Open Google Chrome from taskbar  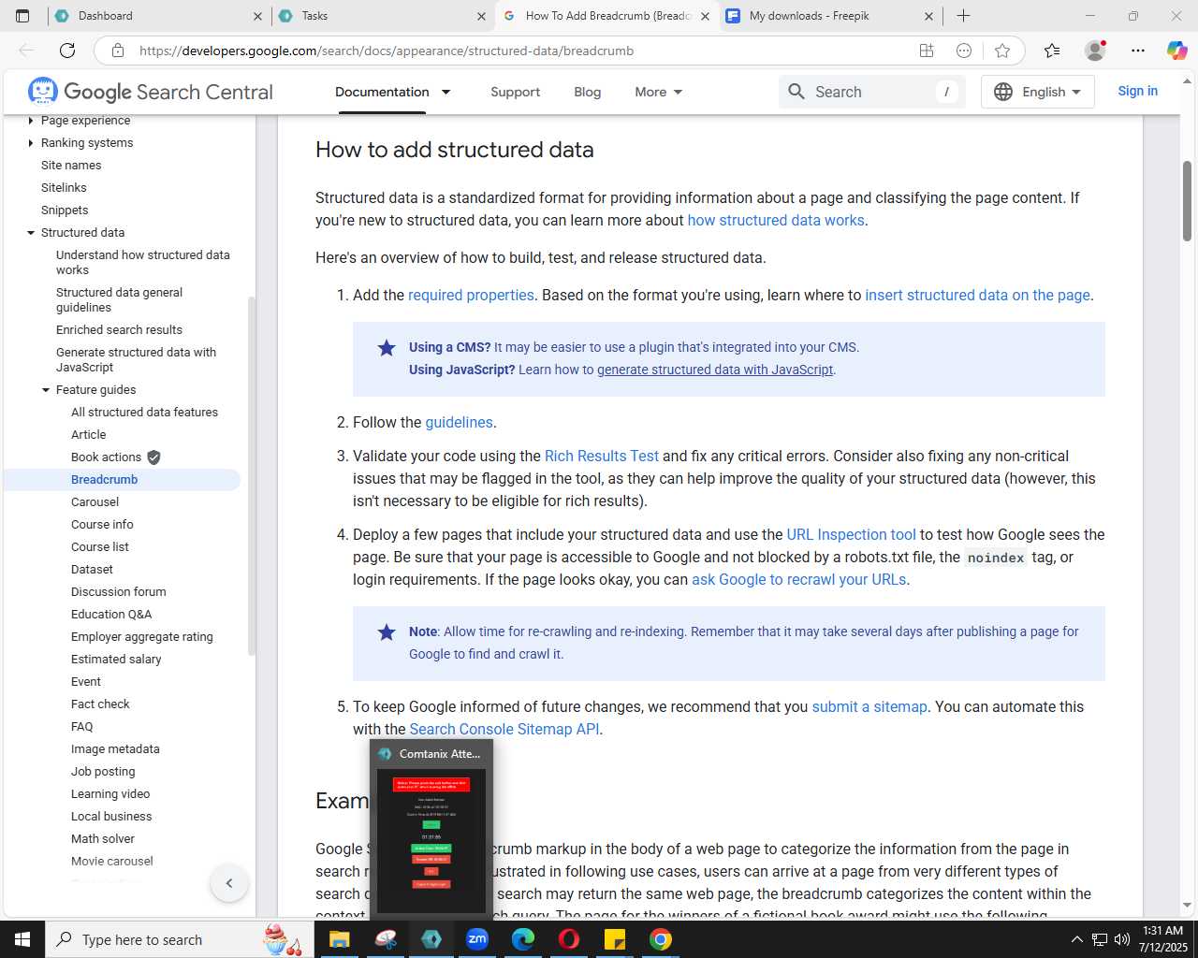click(661, 939)
